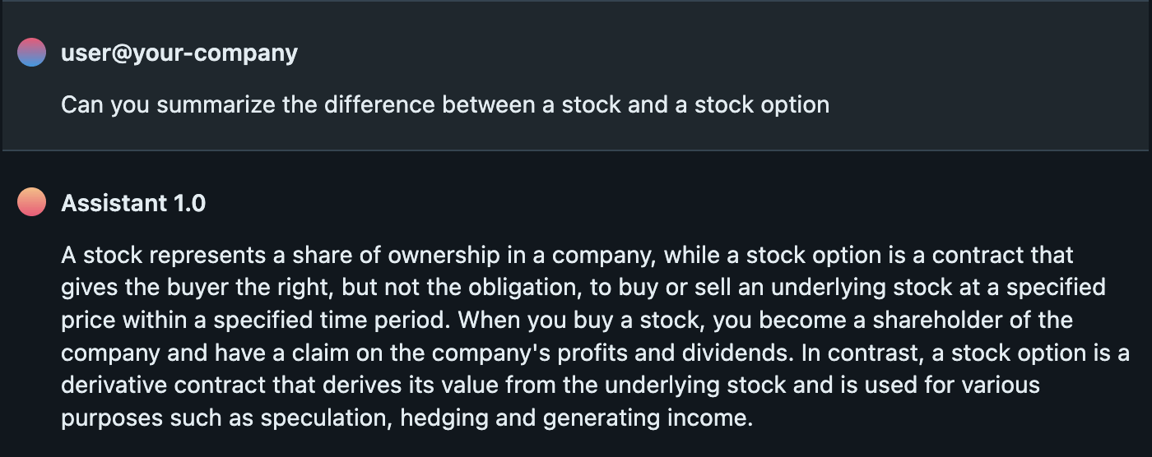Select the user@your-company sender name
1152x457 pixels.
tap(179, 53)
